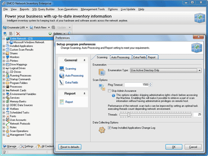This screenshot has width=208, height=156.
Task: Open the Fetch New dropdown arrow
Action: pyautogui.click(x=49, y=28)
